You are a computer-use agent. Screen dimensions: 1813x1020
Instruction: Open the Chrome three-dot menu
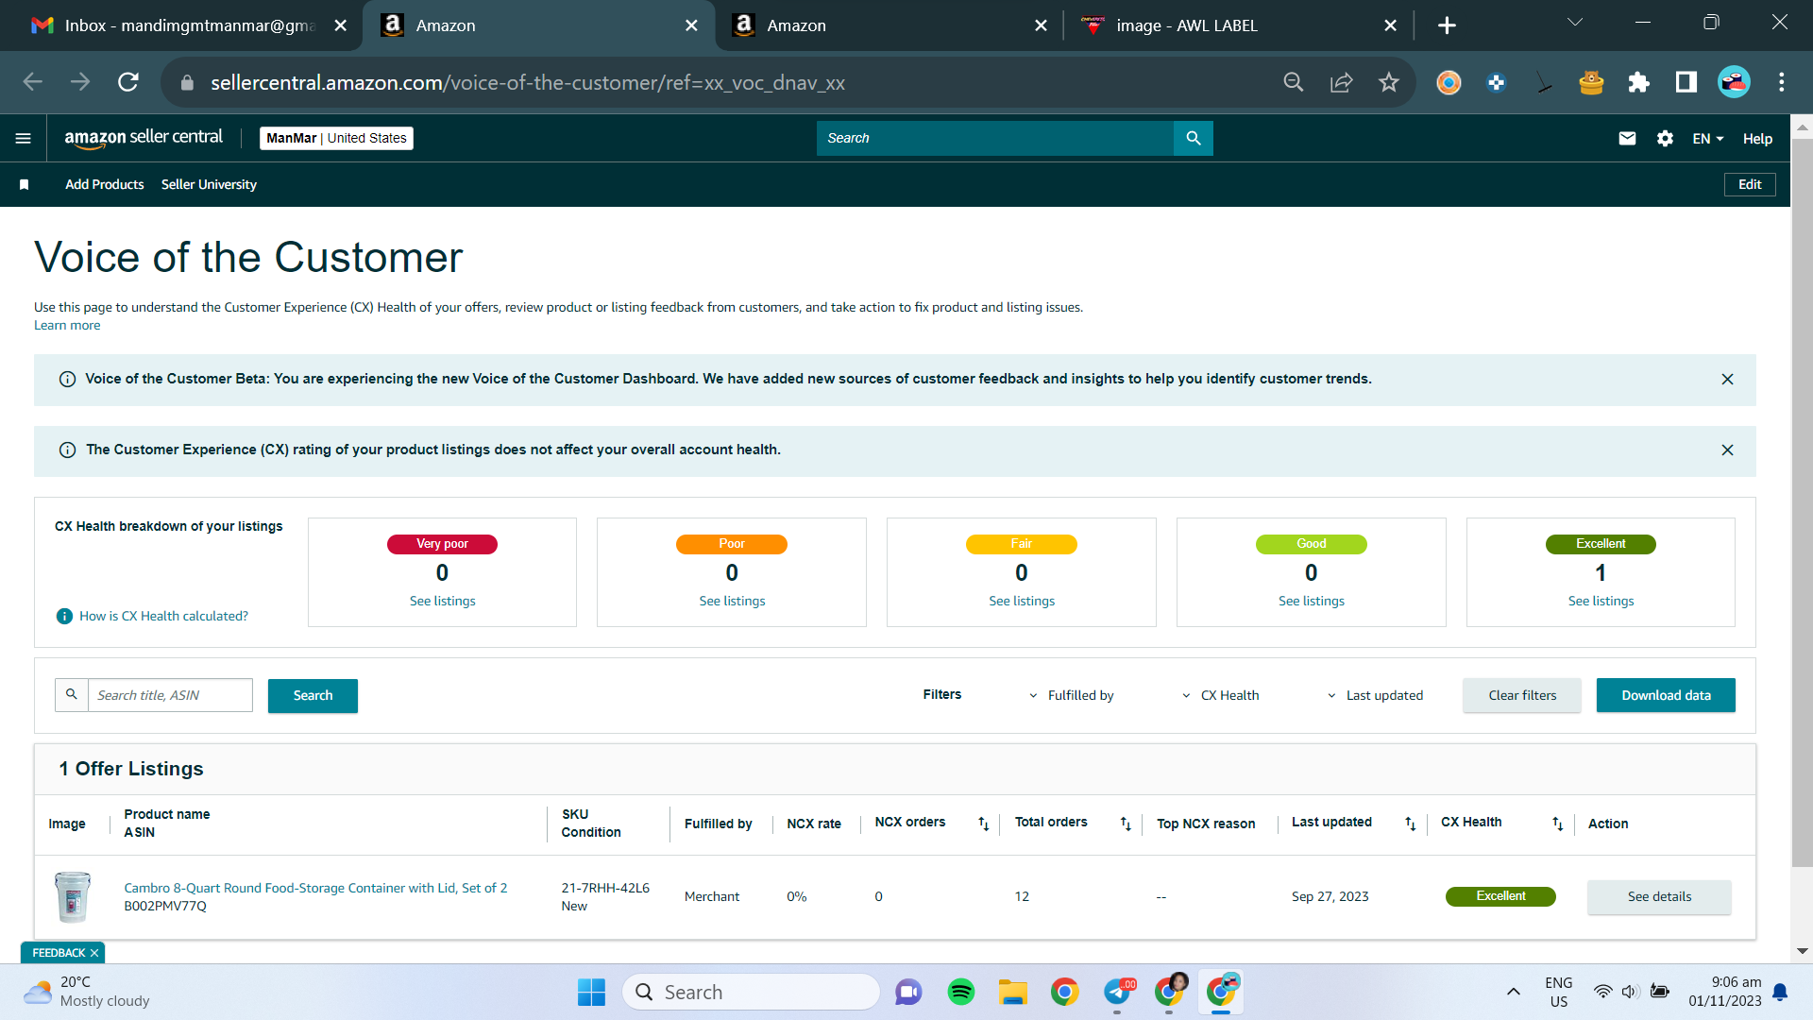coord(1782,82)
